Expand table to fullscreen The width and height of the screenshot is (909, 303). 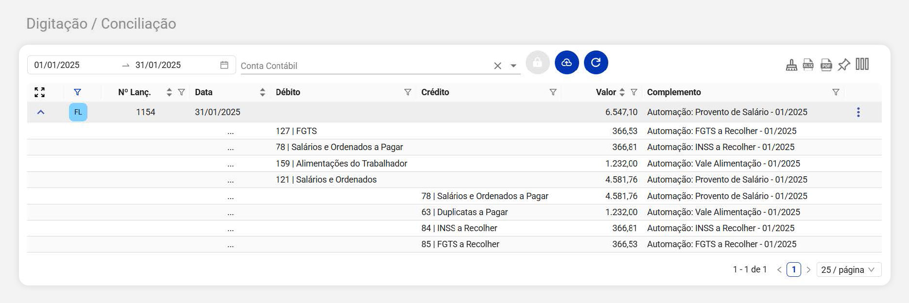pyautogui.click(x=40, y=92)
